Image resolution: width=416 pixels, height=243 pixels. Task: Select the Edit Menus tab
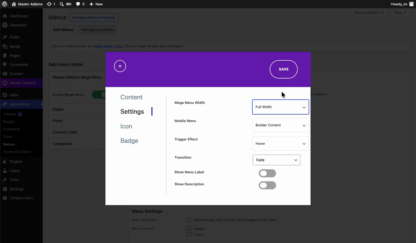[63, 30]
